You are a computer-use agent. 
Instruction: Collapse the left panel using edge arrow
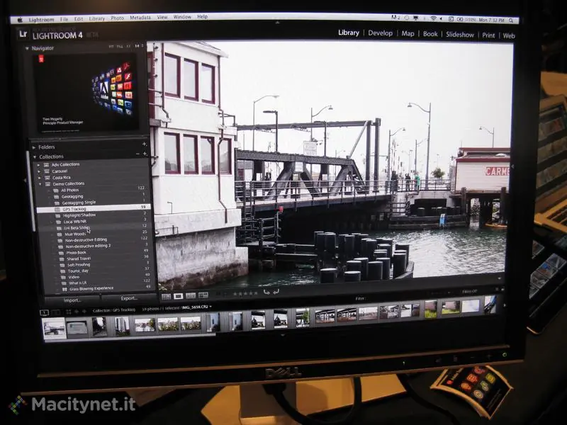[26, 180]
